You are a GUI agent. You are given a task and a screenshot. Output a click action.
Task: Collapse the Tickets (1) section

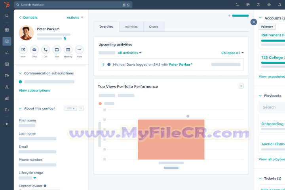(260, 179)
